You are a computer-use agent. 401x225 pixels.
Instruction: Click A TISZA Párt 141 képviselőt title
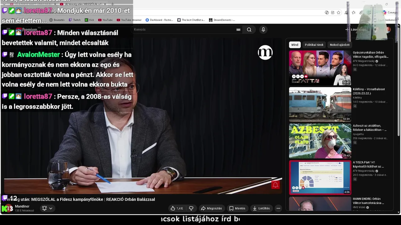[368, 164]
